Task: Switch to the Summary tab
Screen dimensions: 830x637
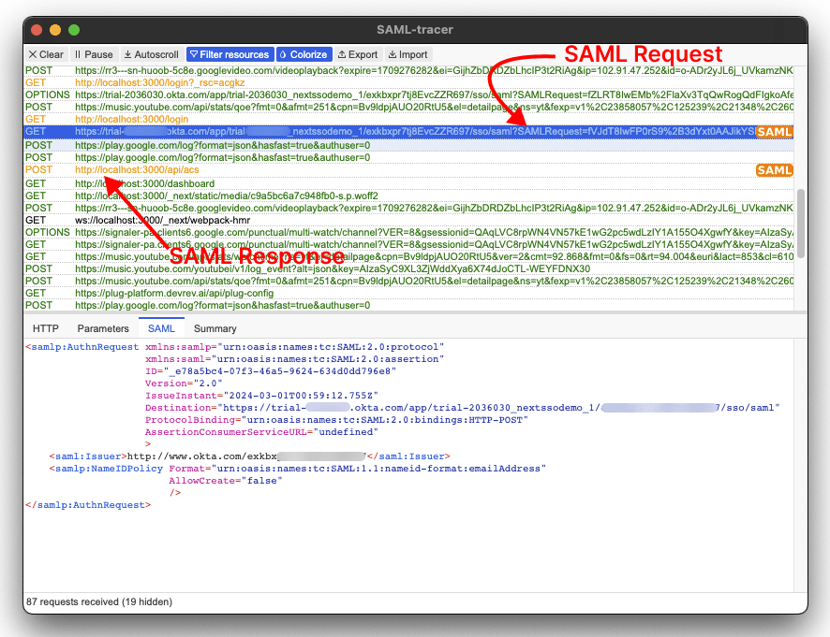Action: point(215,328)
